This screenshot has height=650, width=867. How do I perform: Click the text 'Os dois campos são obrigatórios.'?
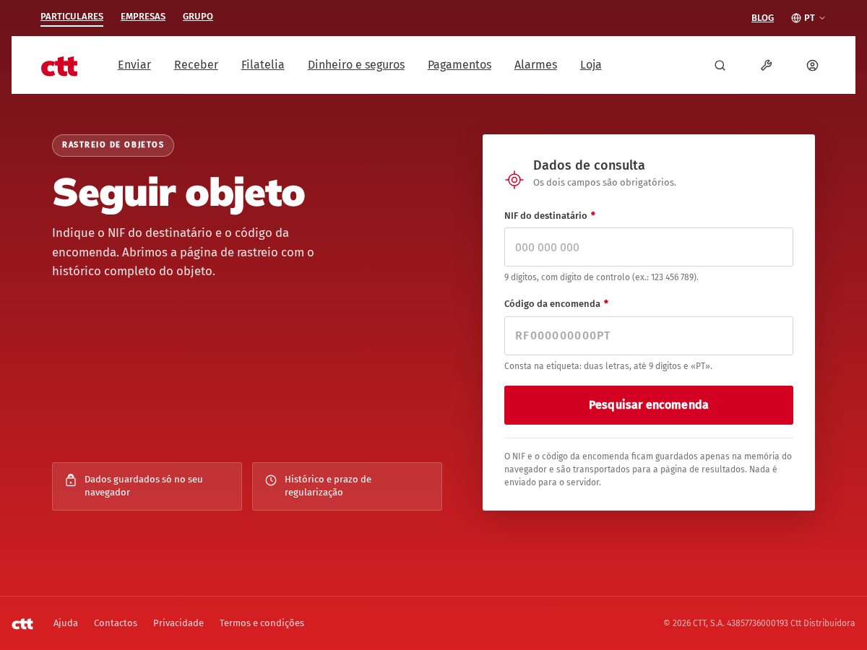(x=605, y=183)
